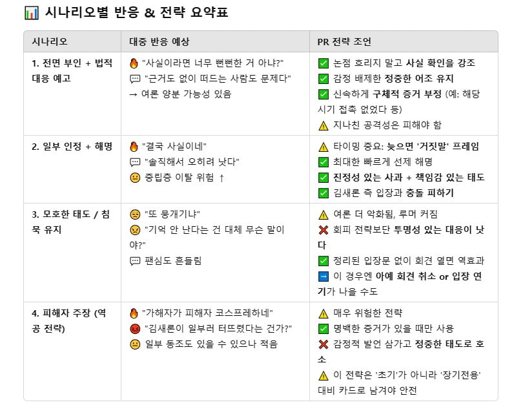Image resolution: width=512 pixels, height=407 pixels.
Task: Click the bar chart emoji beside the title
Action: tap(32, 13)
